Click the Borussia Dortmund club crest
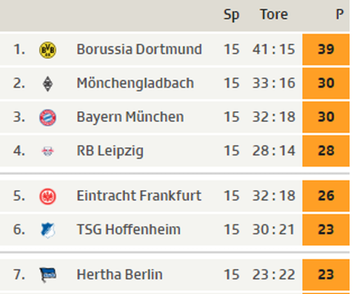The width and height of the screenshot is (353, 294). (x=47, y=50)
